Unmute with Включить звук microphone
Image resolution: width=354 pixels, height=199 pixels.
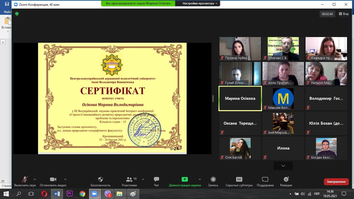coord(25,180)
